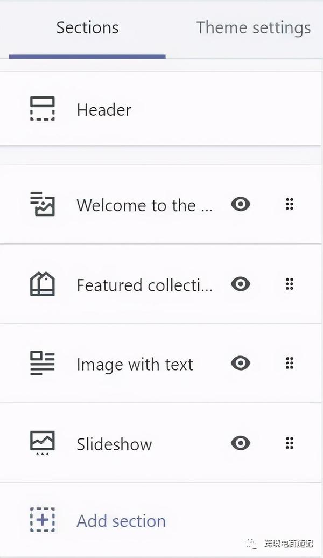This screenshot has height=558, width=323.
Task: Click the Header section layout icon
Action: [43, 109]
